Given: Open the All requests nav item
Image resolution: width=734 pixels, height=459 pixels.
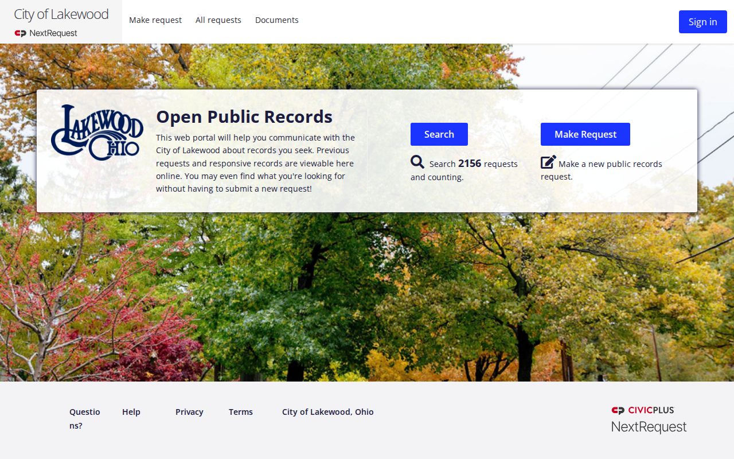Looking at the screenshot, I should click(x=218, y=20).
